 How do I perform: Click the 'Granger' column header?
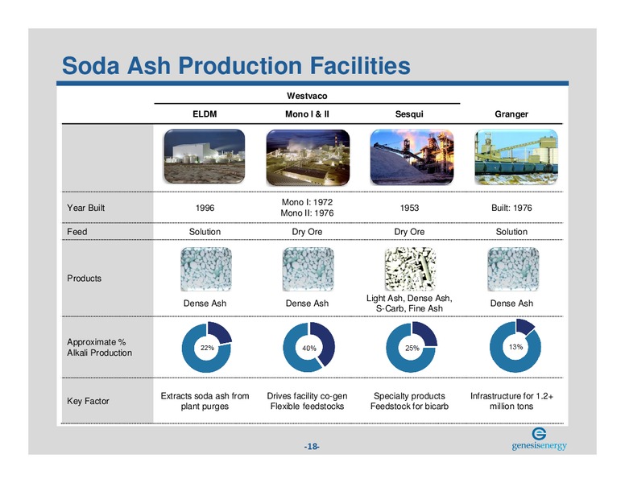coord(511,114)
